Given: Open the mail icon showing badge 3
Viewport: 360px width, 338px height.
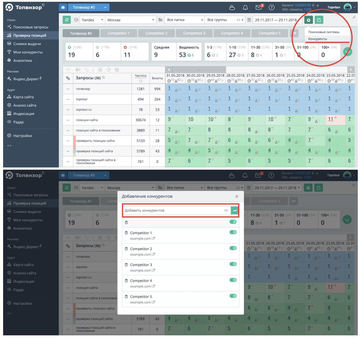Looking at the screenshot, I should [259, 7].
